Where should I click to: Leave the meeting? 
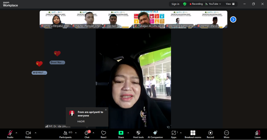tap(258, 134)
